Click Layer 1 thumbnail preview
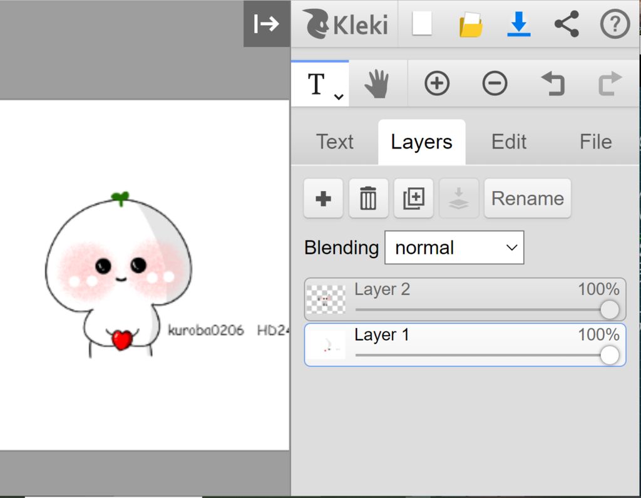Image resolution: width=641 pixels, height=498 pixels. click(326, 345)
